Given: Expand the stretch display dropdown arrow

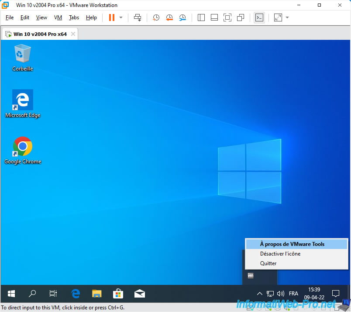Looking at the screenshot, I should 287,18.
